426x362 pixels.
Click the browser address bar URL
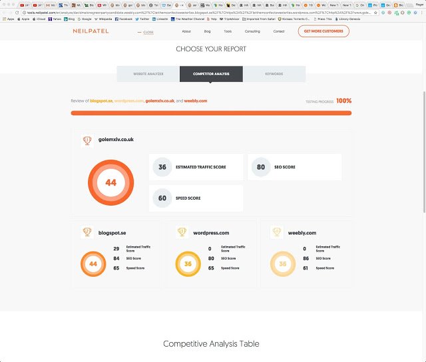[200, 13]
